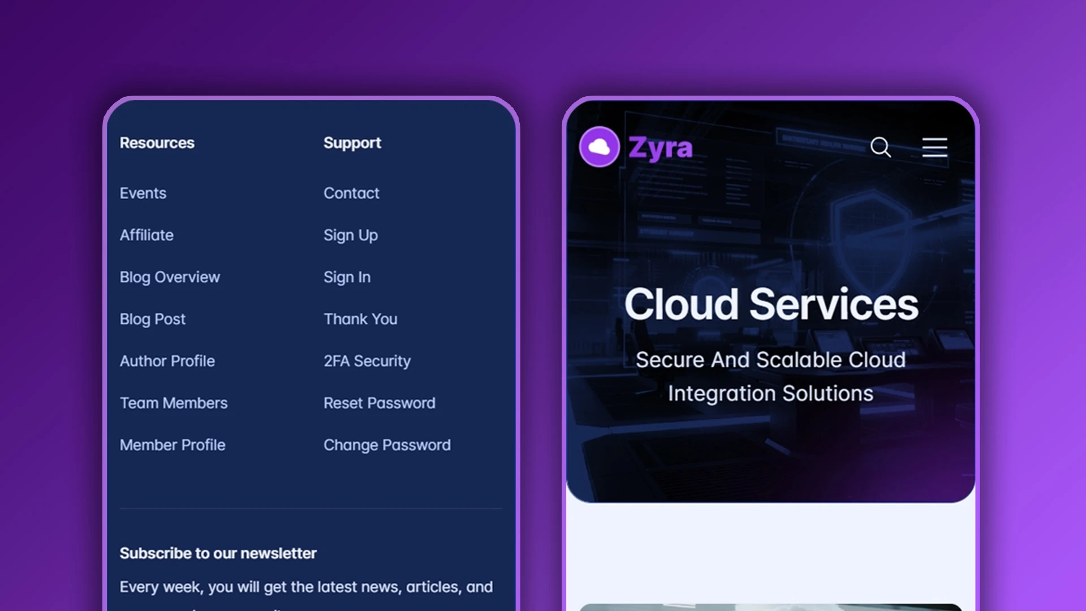
Task: Go to the Sign Up page
Action: [351, 235]
